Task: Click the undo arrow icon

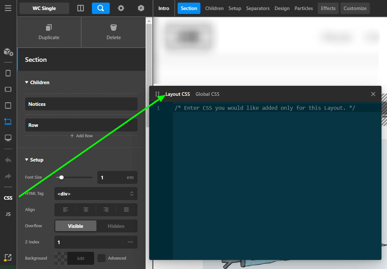Action: coord(8,160)
